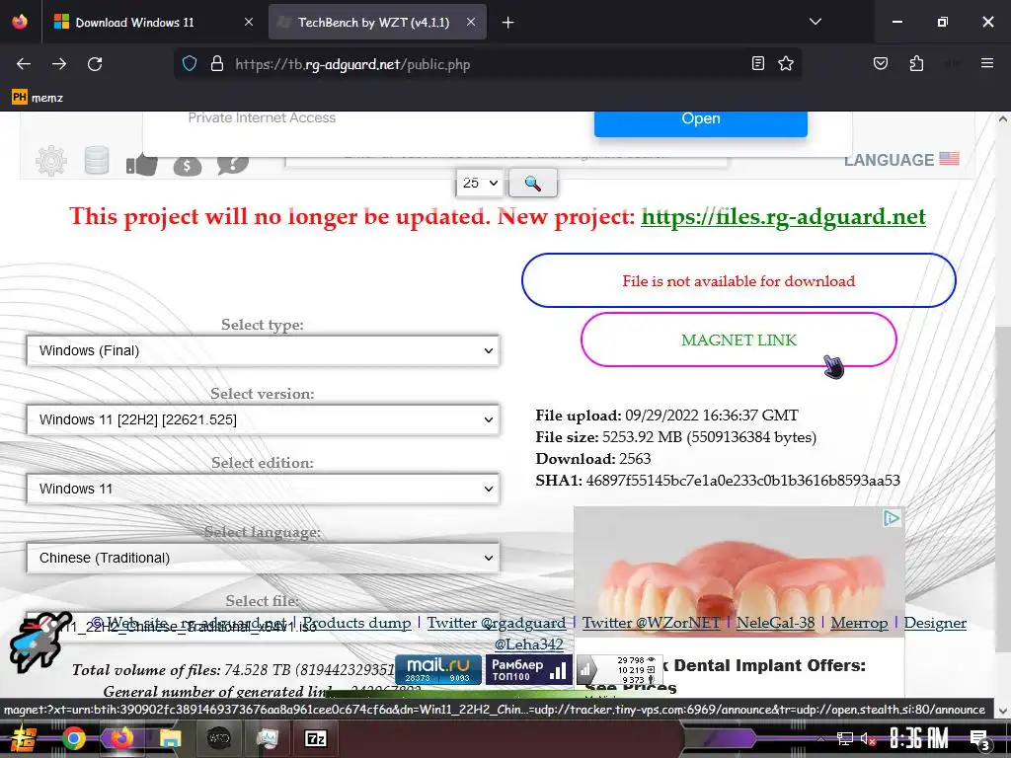1011x758 pixels.
Task: Click the question mark help bubble icon
Action: [x=233, y=165]
